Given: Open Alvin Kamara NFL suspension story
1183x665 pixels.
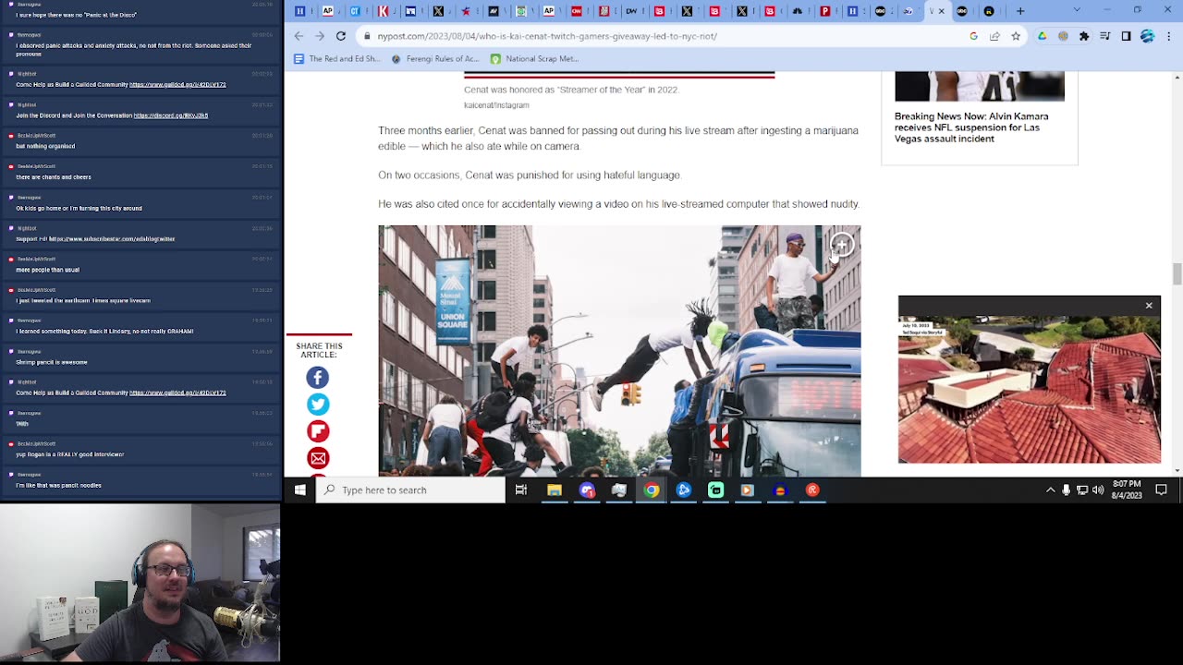Looking at the screenshot, I should tap(971, 127).
